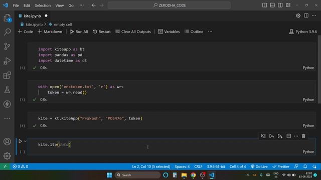
Task: Open the Manage gear at bottom of activity bar
Action: (7, 155)
